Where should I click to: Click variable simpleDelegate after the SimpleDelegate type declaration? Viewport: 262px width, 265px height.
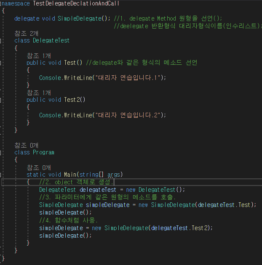(x=108, y=205)
